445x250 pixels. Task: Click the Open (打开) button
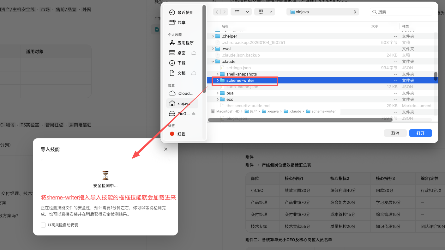coord(420,133)
